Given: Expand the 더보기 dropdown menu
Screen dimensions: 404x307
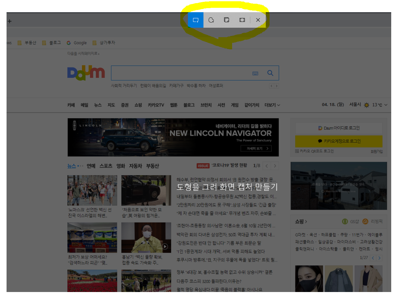Looking at the screenshot, I should click(272, 105).
